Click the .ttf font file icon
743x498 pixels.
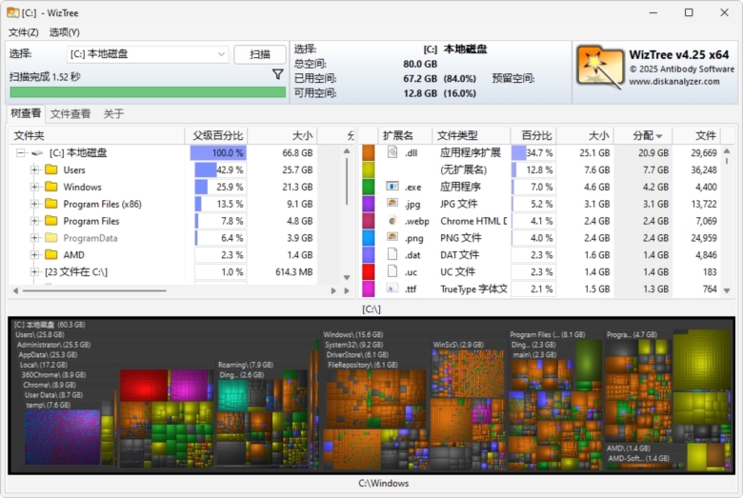[392, 289]
